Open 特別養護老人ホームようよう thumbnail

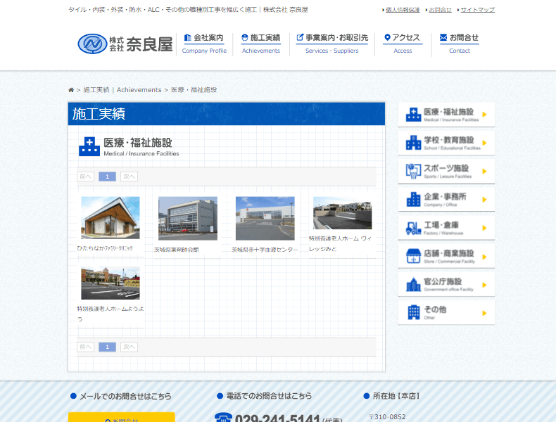point(110,283)
